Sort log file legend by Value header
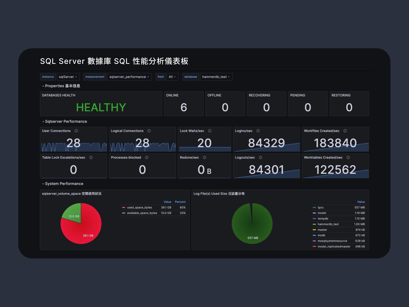 (361, 202)
